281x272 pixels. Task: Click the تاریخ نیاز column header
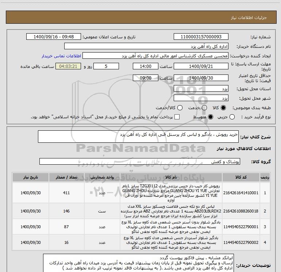coord(30,177)
